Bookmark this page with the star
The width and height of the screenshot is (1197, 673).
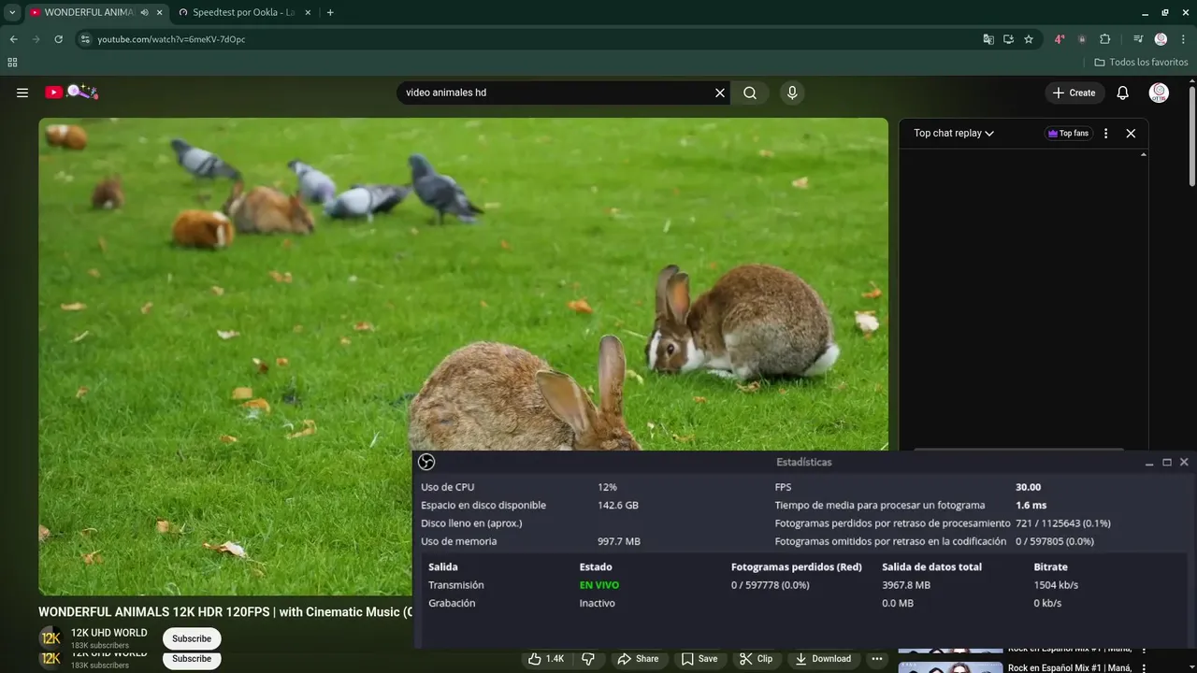pos(1029,39)
